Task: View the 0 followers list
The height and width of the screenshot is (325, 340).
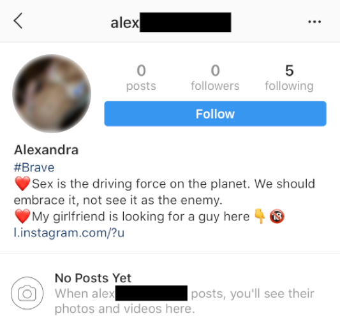Action: pos(215,78)
